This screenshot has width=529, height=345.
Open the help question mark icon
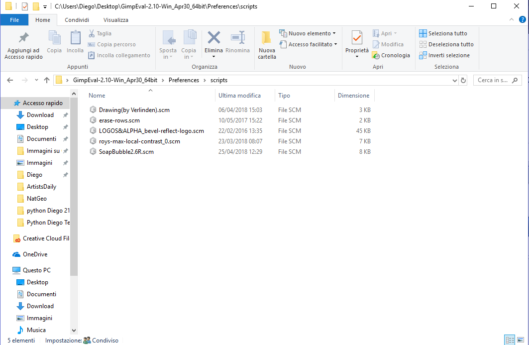522,19
